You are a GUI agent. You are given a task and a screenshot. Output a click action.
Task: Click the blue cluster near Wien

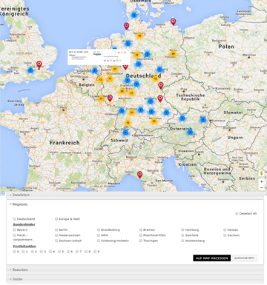(x=203, y=120)
